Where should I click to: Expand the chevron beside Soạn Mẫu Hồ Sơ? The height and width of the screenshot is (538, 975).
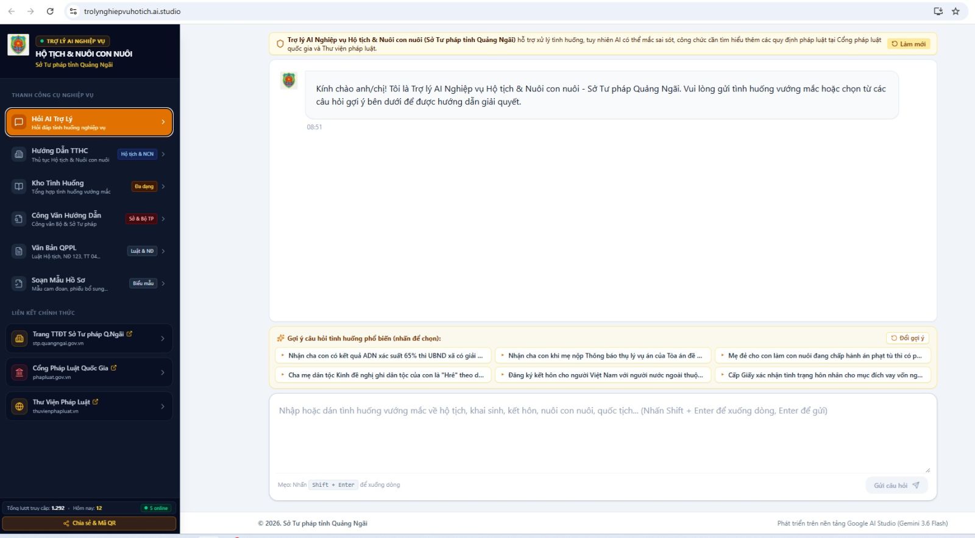click(163, 283)
